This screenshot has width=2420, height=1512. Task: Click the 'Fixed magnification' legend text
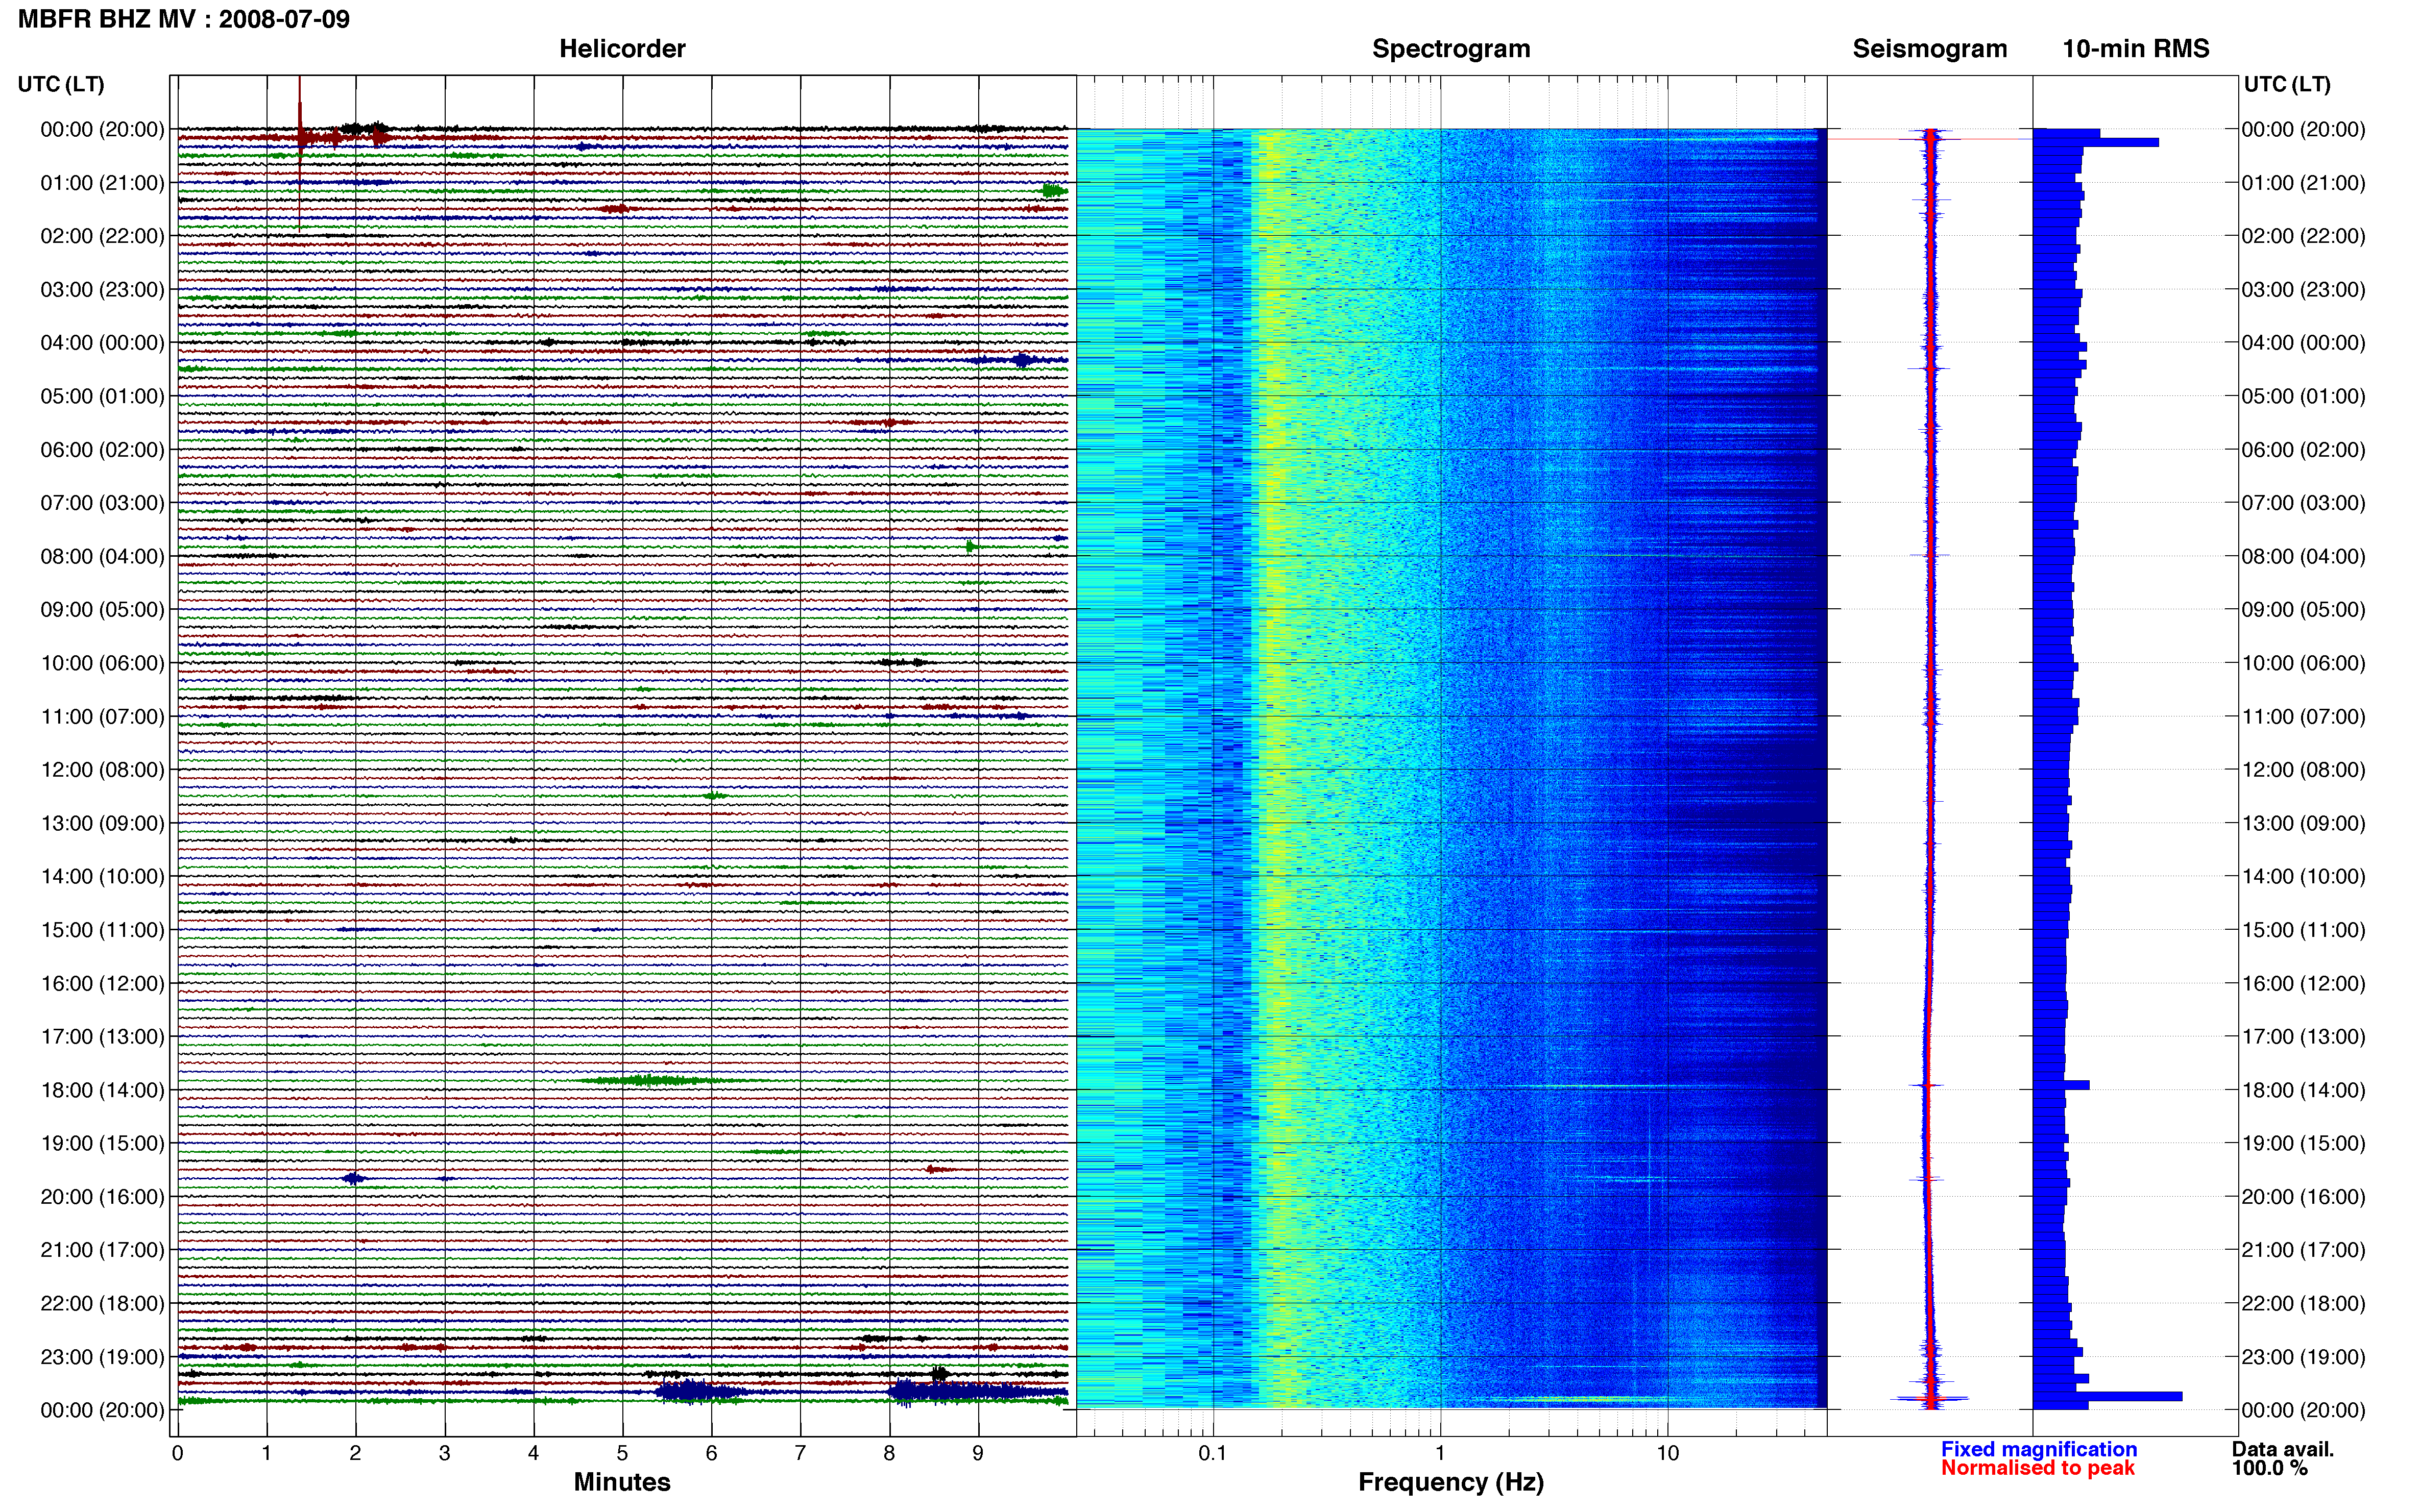[2039, 1449]
